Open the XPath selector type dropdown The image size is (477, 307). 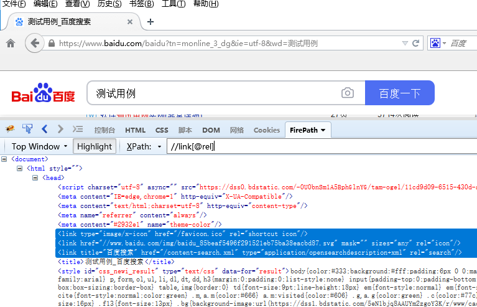159,146
